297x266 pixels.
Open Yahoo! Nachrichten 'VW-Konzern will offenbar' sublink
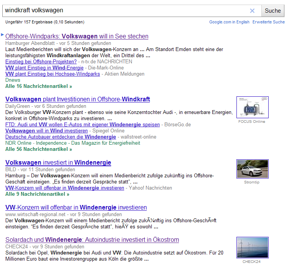coord(65,188)
